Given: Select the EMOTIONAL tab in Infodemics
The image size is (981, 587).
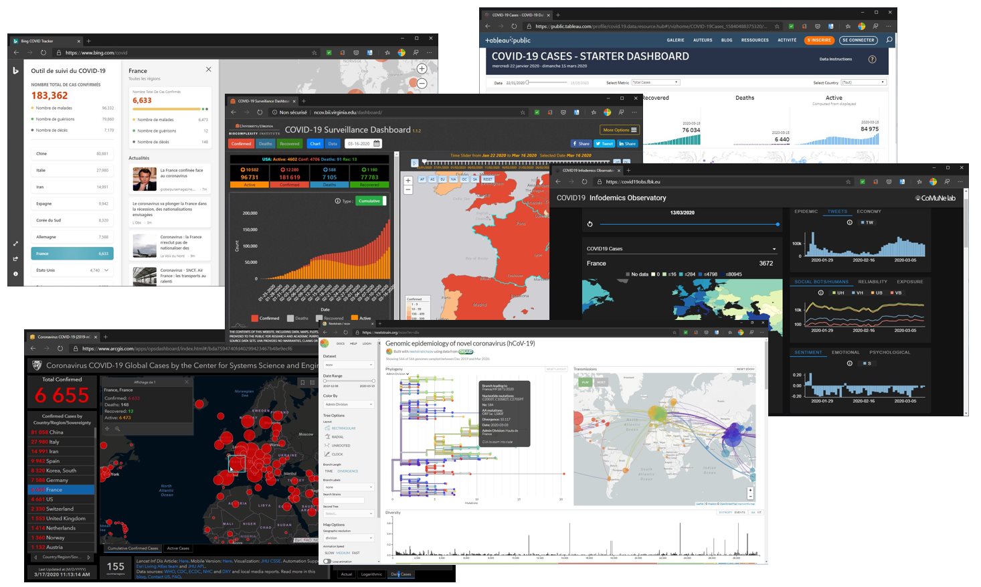Looking at the screenshot, I should click(846, 352).
